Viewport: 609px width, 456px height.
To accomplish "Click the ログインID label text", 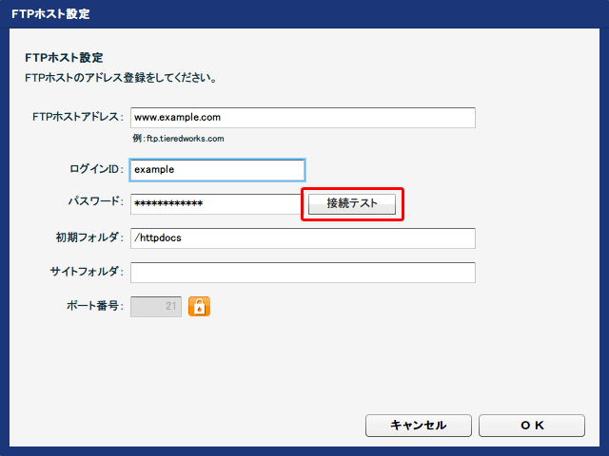I will 90,169.
